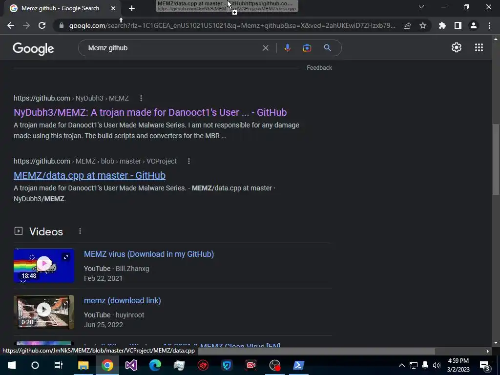
Task: Toggle Chrome side panel
Action: 458,25
